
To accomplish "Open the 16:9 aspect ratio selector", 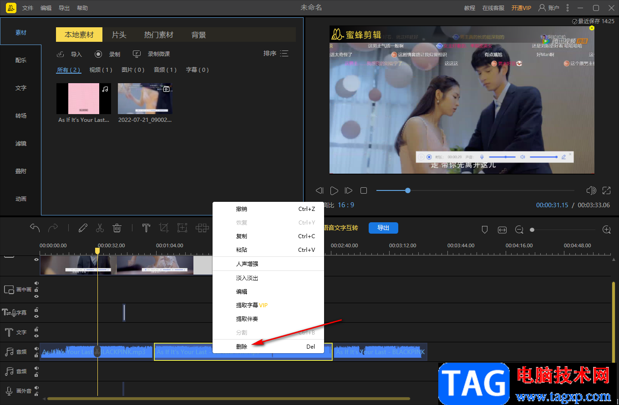I will click(345, 205).
